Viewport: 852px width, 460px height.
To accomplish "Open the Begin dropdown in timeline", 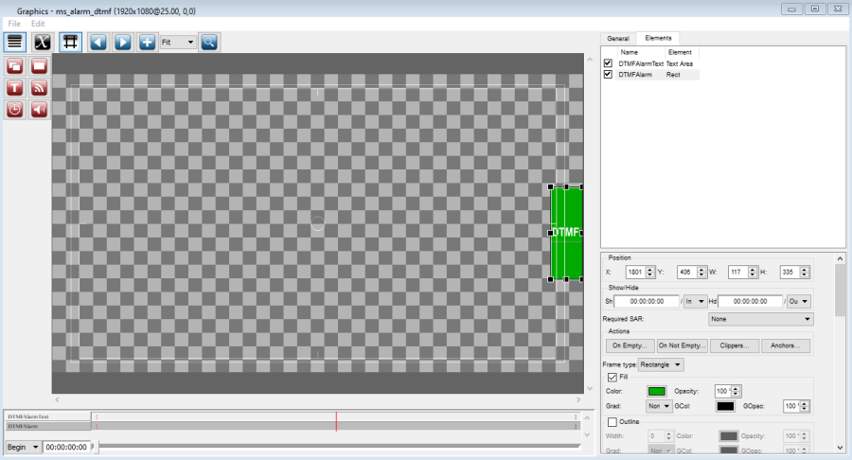I will (x=23, y=447).
